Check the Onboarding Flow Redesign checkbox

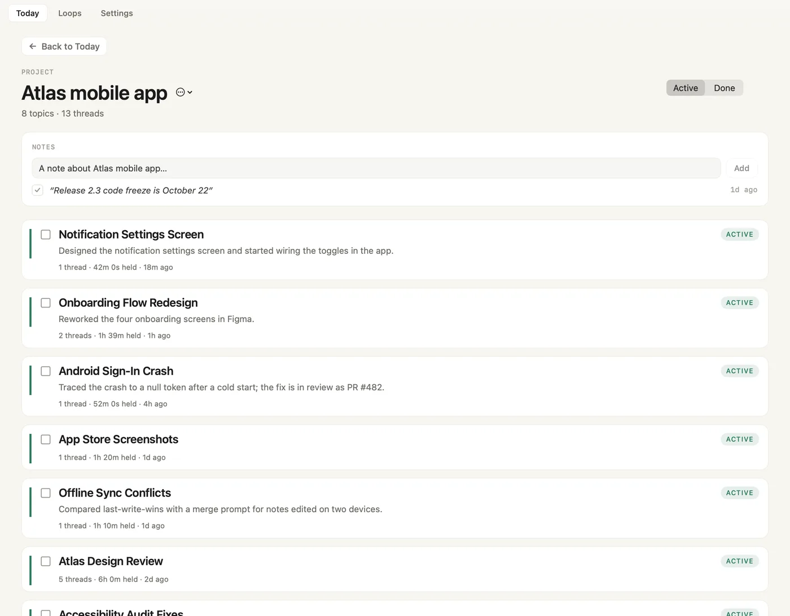[x=46, y=303]
